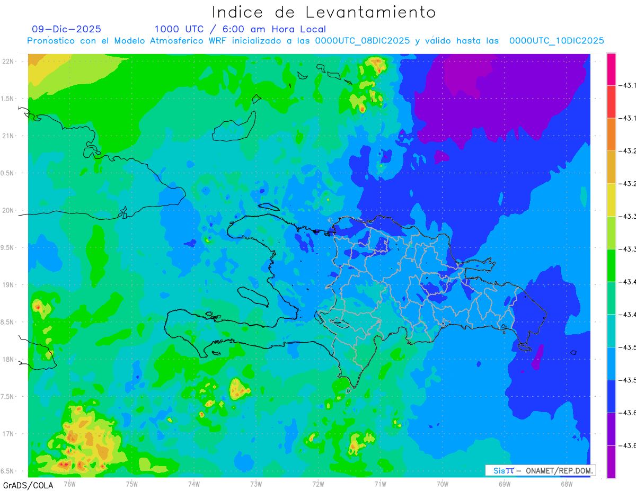Click the "70W" longitude label

pos(443,484)
